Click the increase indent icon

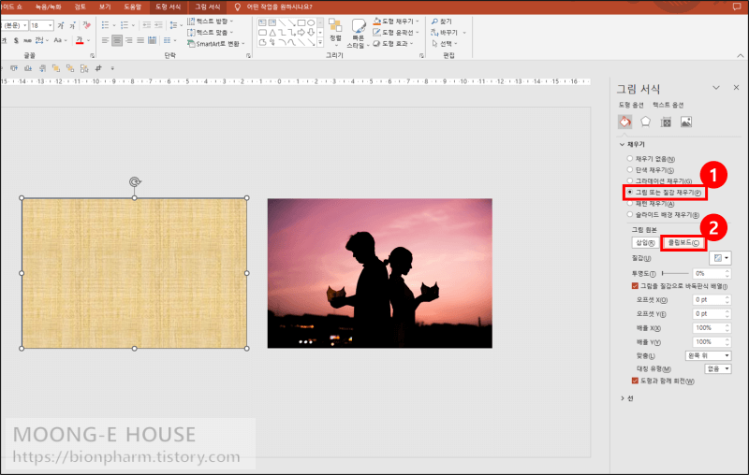[158, 25]
